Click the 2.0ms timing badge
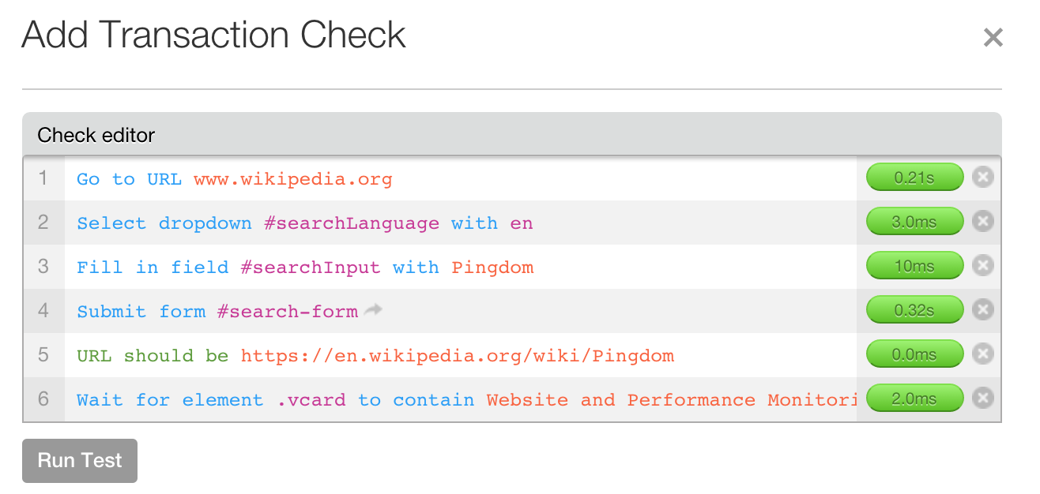The height and width of the screenshot is (494, 1040). pos(915,399)
